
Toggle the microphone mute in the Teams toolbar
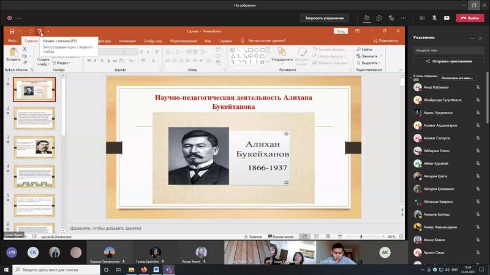(434, 18)
